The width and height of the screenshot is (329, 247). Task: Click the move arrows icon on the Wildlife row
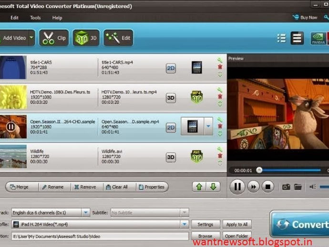pyautogui.click(x=220, y=163)
